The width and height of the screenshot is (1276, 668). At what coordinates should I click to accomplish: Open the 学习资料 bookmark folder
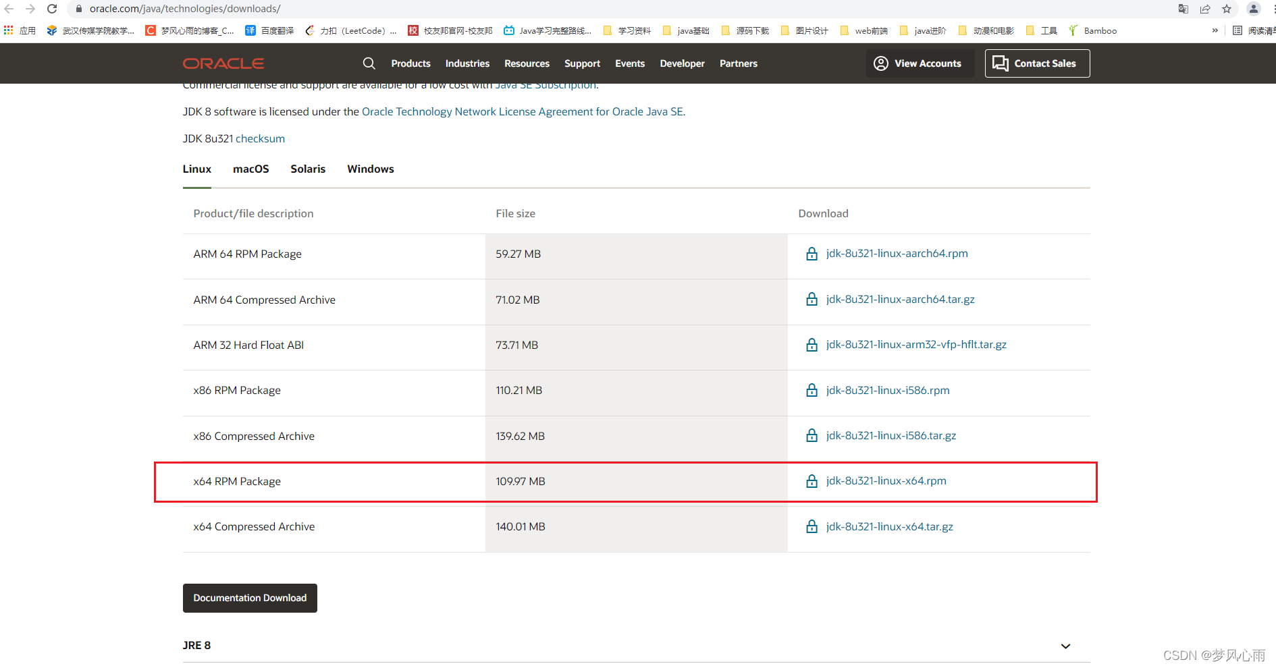(x=627, y=30)
